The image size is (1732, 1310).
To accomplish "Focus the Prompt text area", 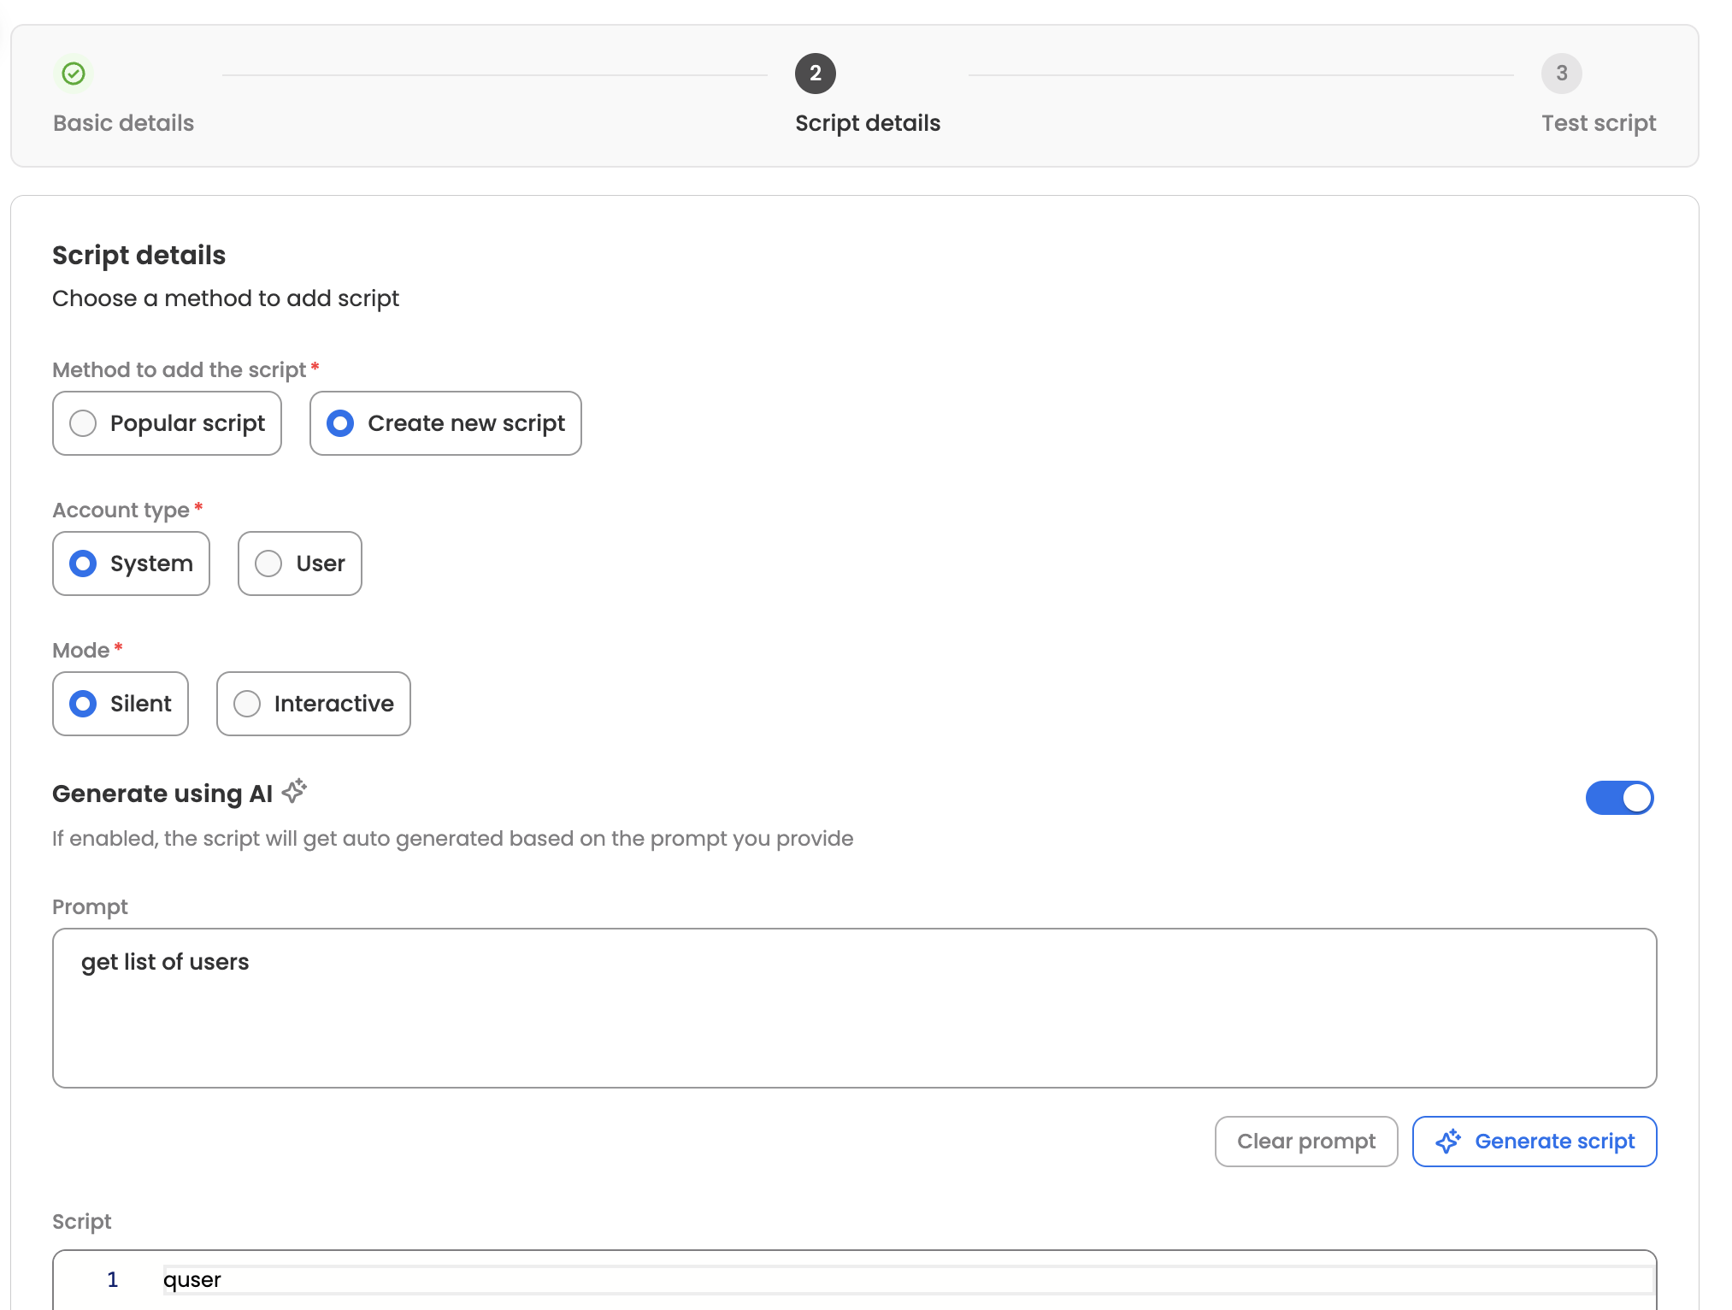I will pyautogui.click(x=853, y=1008).
